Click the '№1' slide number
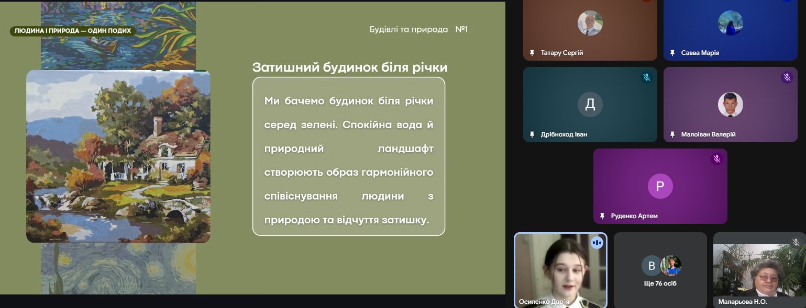 tap(461, 29)
